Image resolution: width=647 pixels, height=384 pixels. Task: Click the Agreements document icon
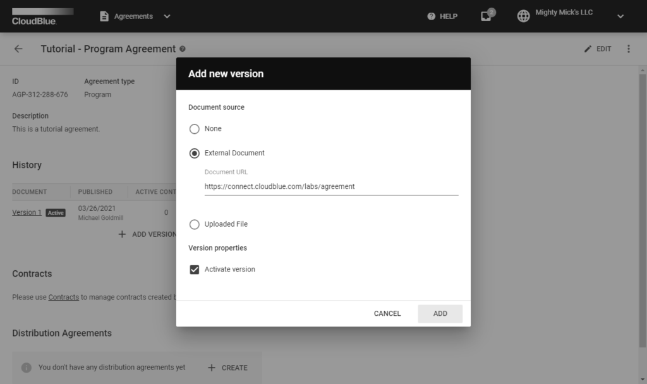[103, 16]
